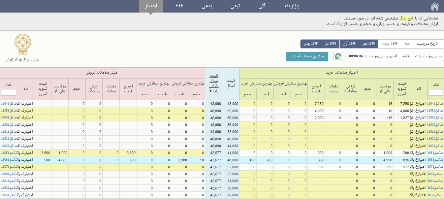Open the ضافق1041 call option symbol link
Screen dimensions: 444x199
click(435, 104)
